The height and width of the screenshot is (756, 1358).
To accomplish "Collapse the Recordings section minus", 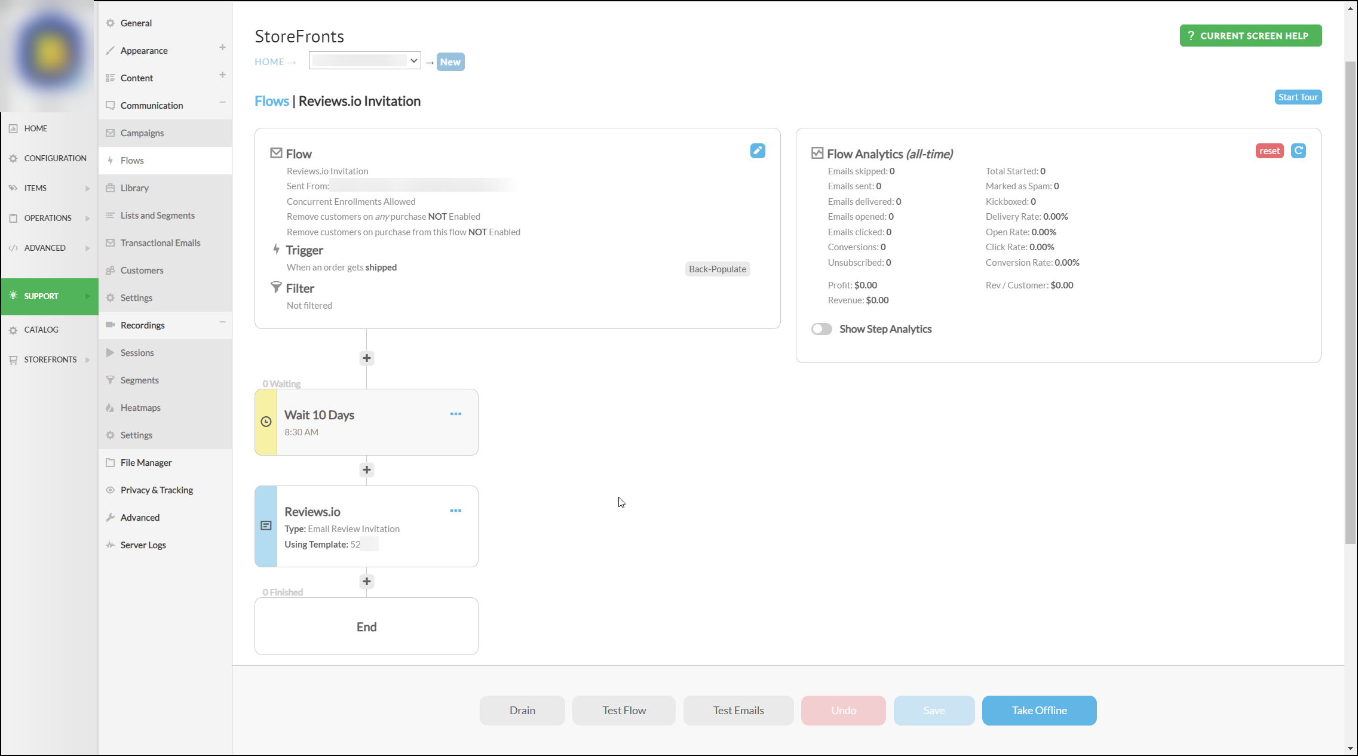I will point(222,322).
